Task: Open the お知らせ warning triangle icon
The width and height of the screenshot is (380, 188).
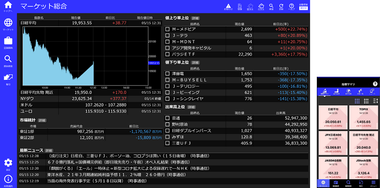Action: click(x=228, y=6)
